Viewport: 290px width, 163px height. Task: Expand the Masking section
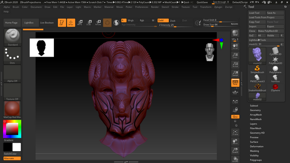(x=254, y=151)
